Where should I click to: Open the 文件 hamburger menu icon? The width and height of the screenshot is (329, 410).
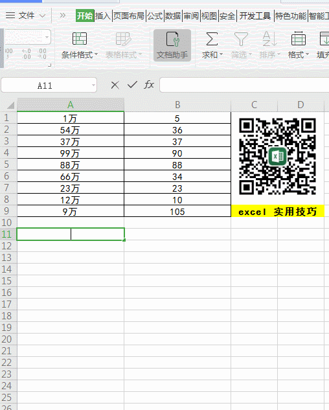click(x=10, y=16)
